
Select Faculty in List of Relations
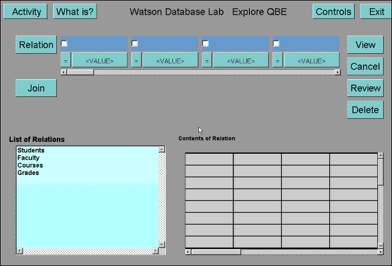click(28, 158)
